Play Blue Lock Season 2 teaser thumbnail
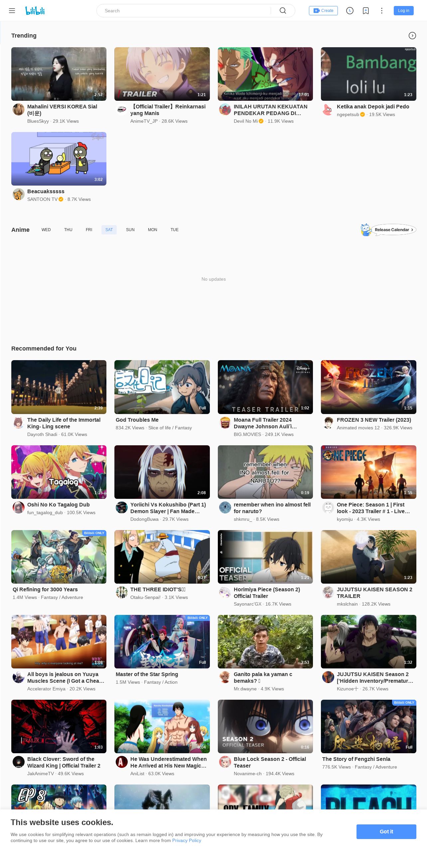 pyautogui.click(x=265, y=726)
